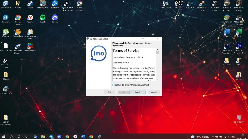The image size is (248, 139).
Task: Show hidden system tray icons
Action: coord(213,137)
